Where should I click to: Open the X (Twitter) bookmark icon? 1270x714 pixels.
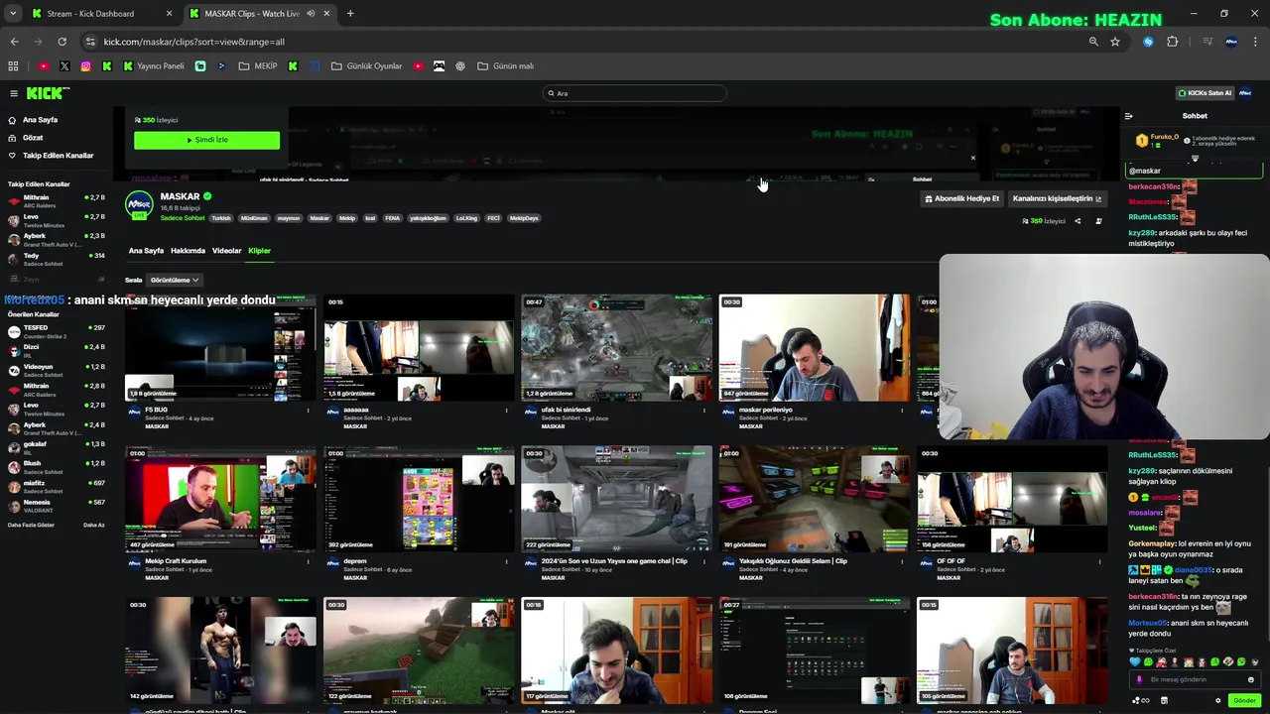[x=64, y=66]
